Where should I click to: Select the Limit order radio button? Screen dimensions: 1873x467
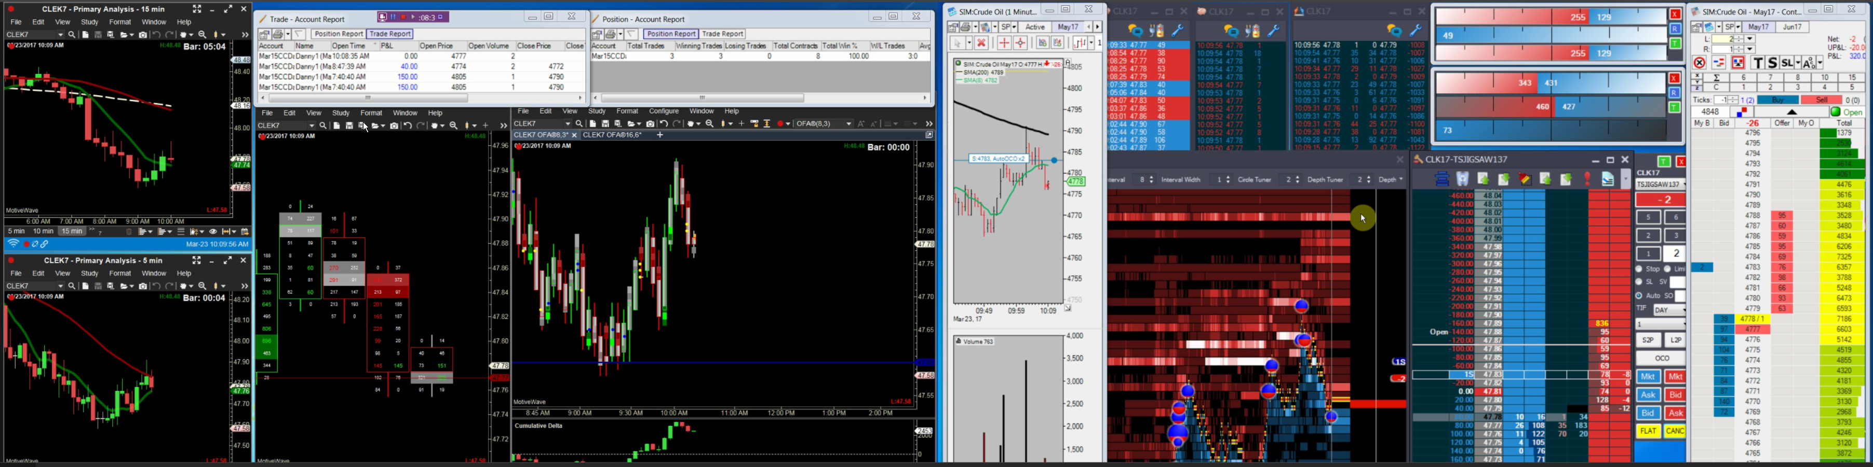point(1667,270)
